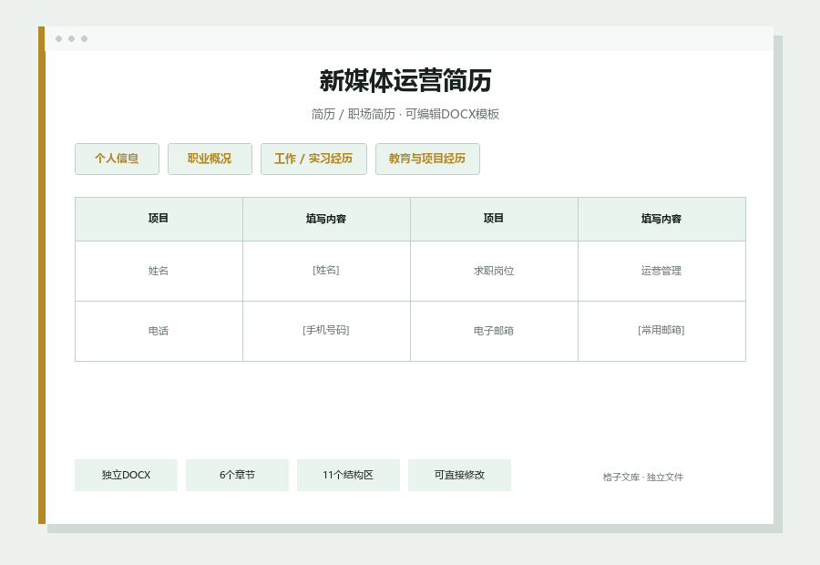The width and height of the screenshot is (820, 565).
Task: Click the [手机号码] placeholder cell
Action: (326, 331)
